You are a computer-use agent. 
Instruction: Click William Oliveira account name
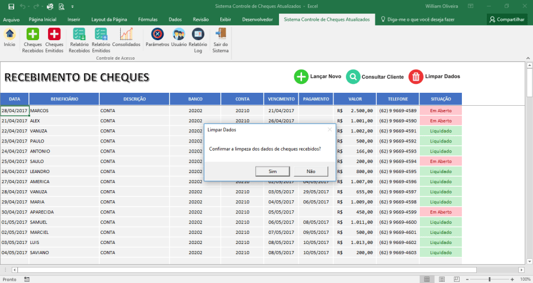point(442,6)
